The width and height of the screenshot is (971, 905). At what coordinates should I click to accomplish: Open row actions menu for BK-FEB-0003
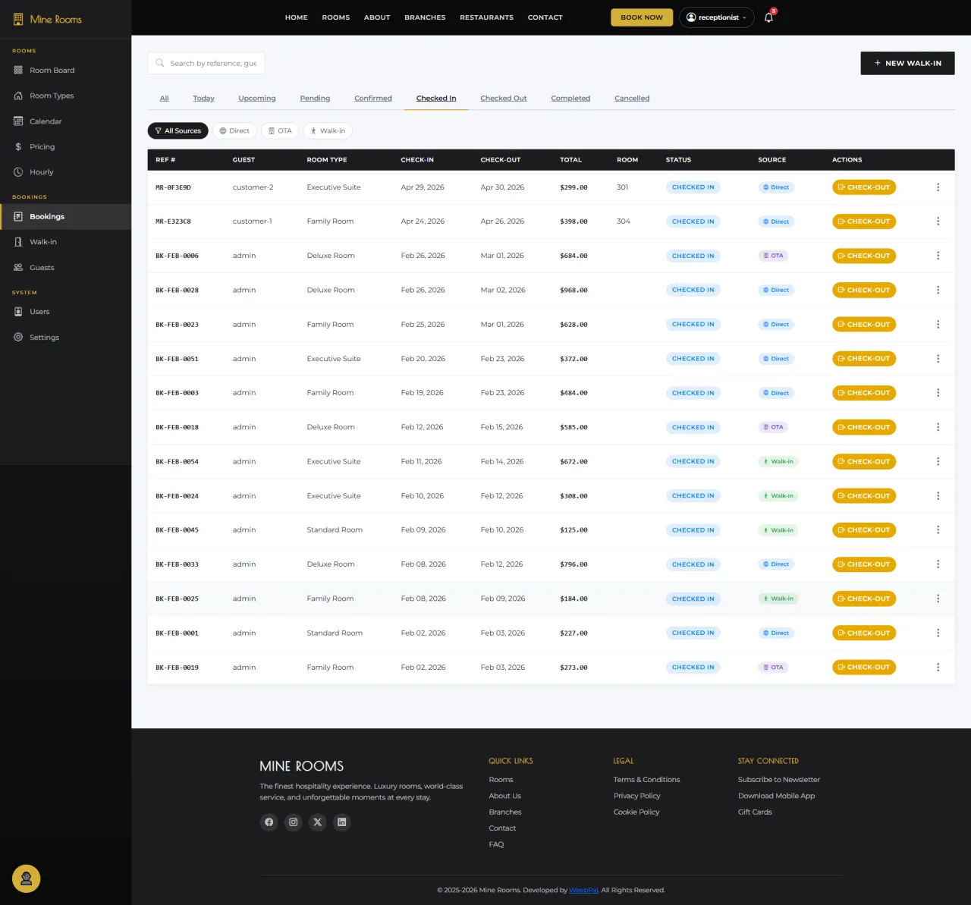pos(938,393)
